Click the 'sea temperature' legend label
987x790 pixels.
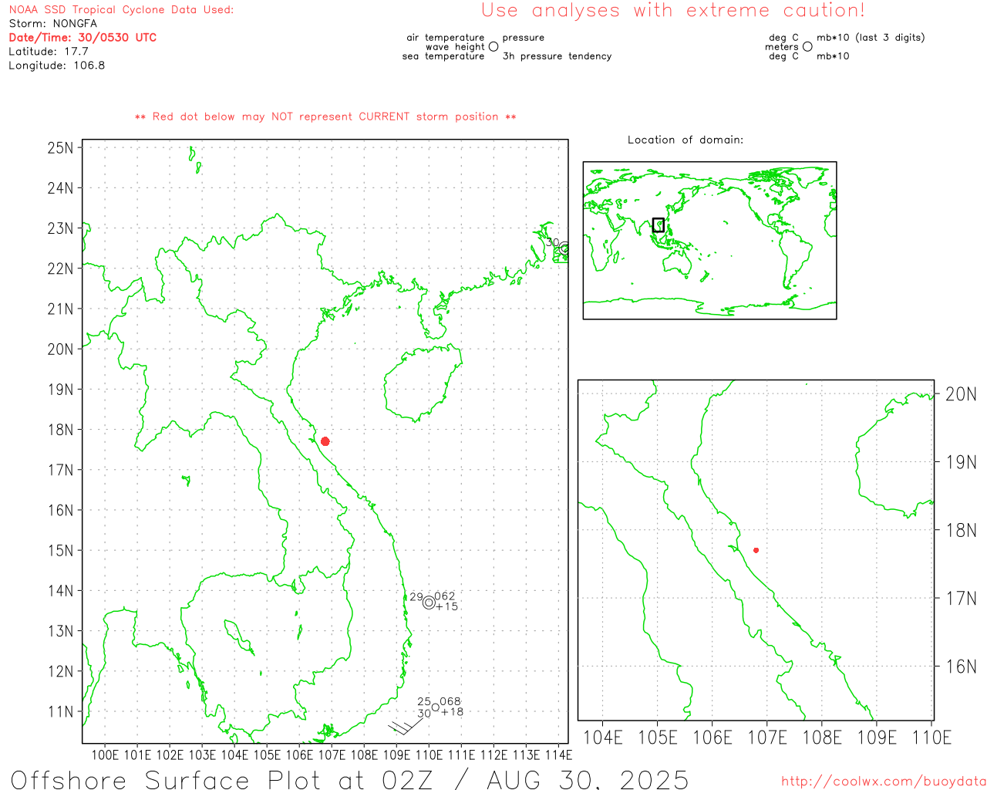443,56
